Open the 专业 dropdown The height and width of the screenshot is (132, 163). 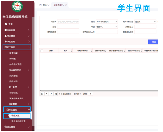(x=107, y=27)
